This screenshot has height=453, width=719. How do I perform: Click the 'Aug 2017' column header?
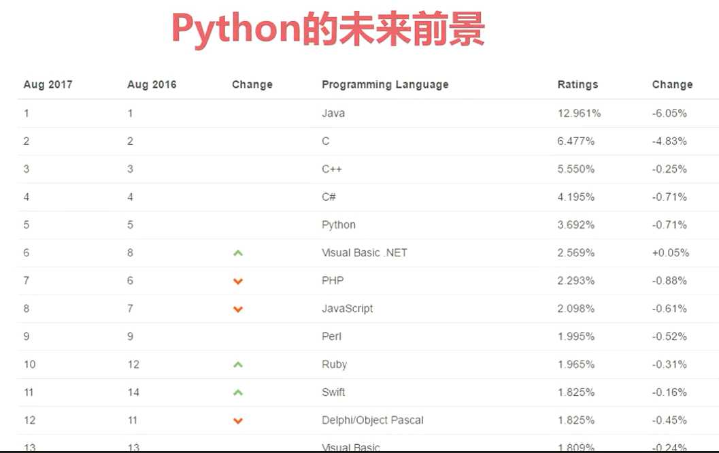coord(48,84)
